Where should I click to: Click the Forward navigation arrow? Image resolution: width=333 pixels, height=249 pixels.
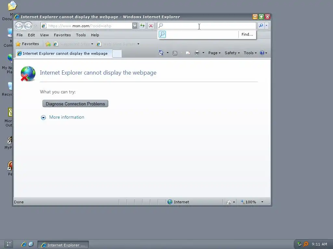point(28,26)
